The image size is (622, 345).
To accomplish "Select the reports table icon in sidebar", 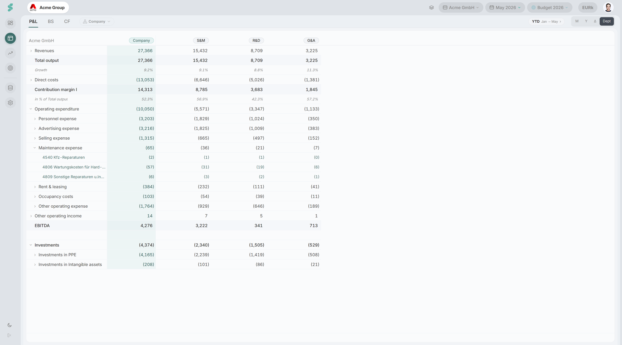I will [10, 38].
